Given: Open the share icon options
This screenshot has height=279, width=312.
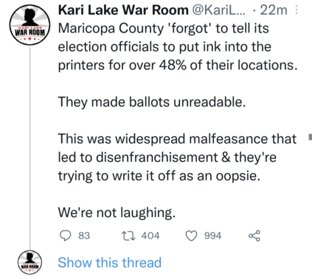Looking at the screenshot, I should pos(254,236).
